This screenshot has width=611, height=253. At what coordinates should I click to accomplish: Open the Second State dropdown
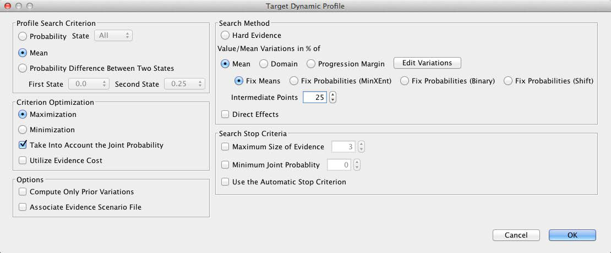[184, 84]
